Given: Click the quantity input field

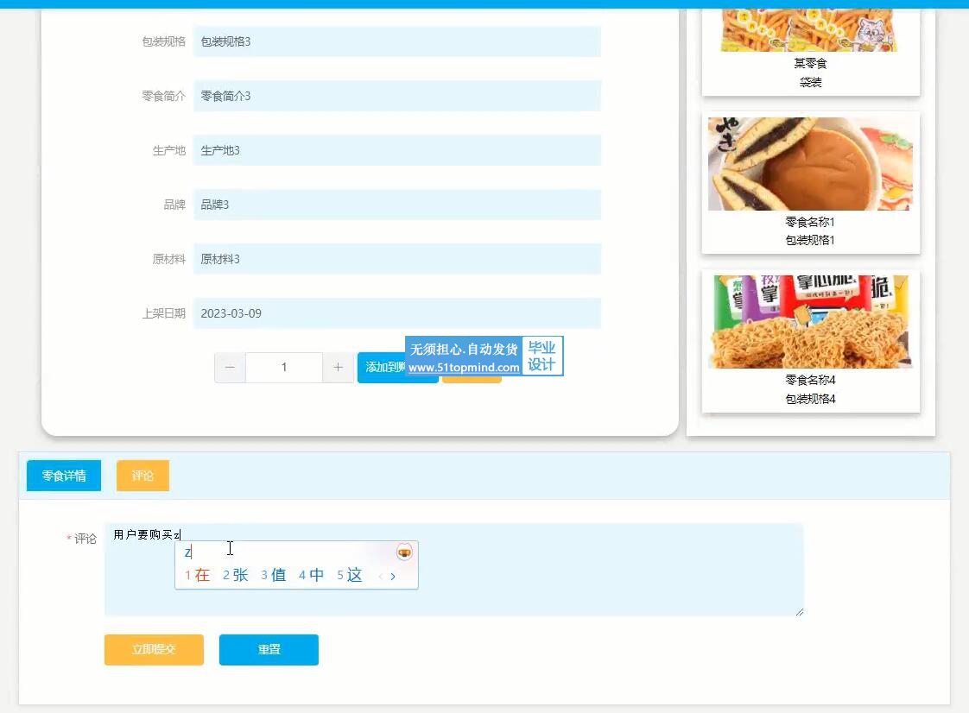Looking at the screenshot, I should tap(284, 368).
